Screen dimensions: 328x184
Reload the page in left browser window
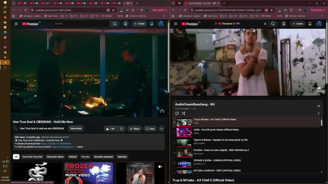point(26,10)
